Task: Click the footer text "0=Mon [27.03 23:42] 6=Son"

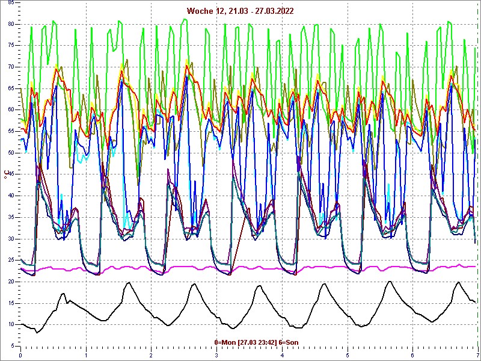Action: [x=257, y=342]
